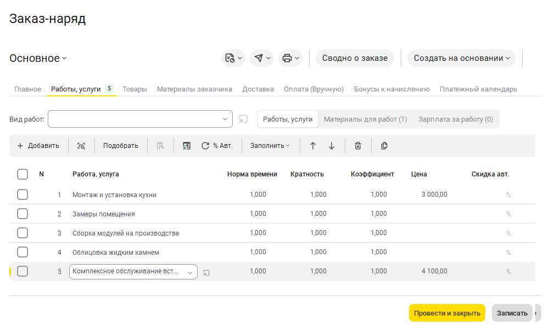
Task: Move row up with arrow icon
Action: pyautogui.click(x=313, y=146)
